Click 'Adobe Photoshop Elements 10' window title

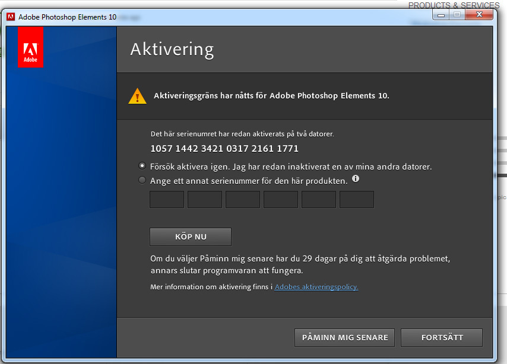click(x=67, y=17)
